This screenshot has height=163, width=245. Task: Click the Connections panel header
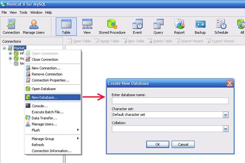pyautogui.click(x=32, y=41)
